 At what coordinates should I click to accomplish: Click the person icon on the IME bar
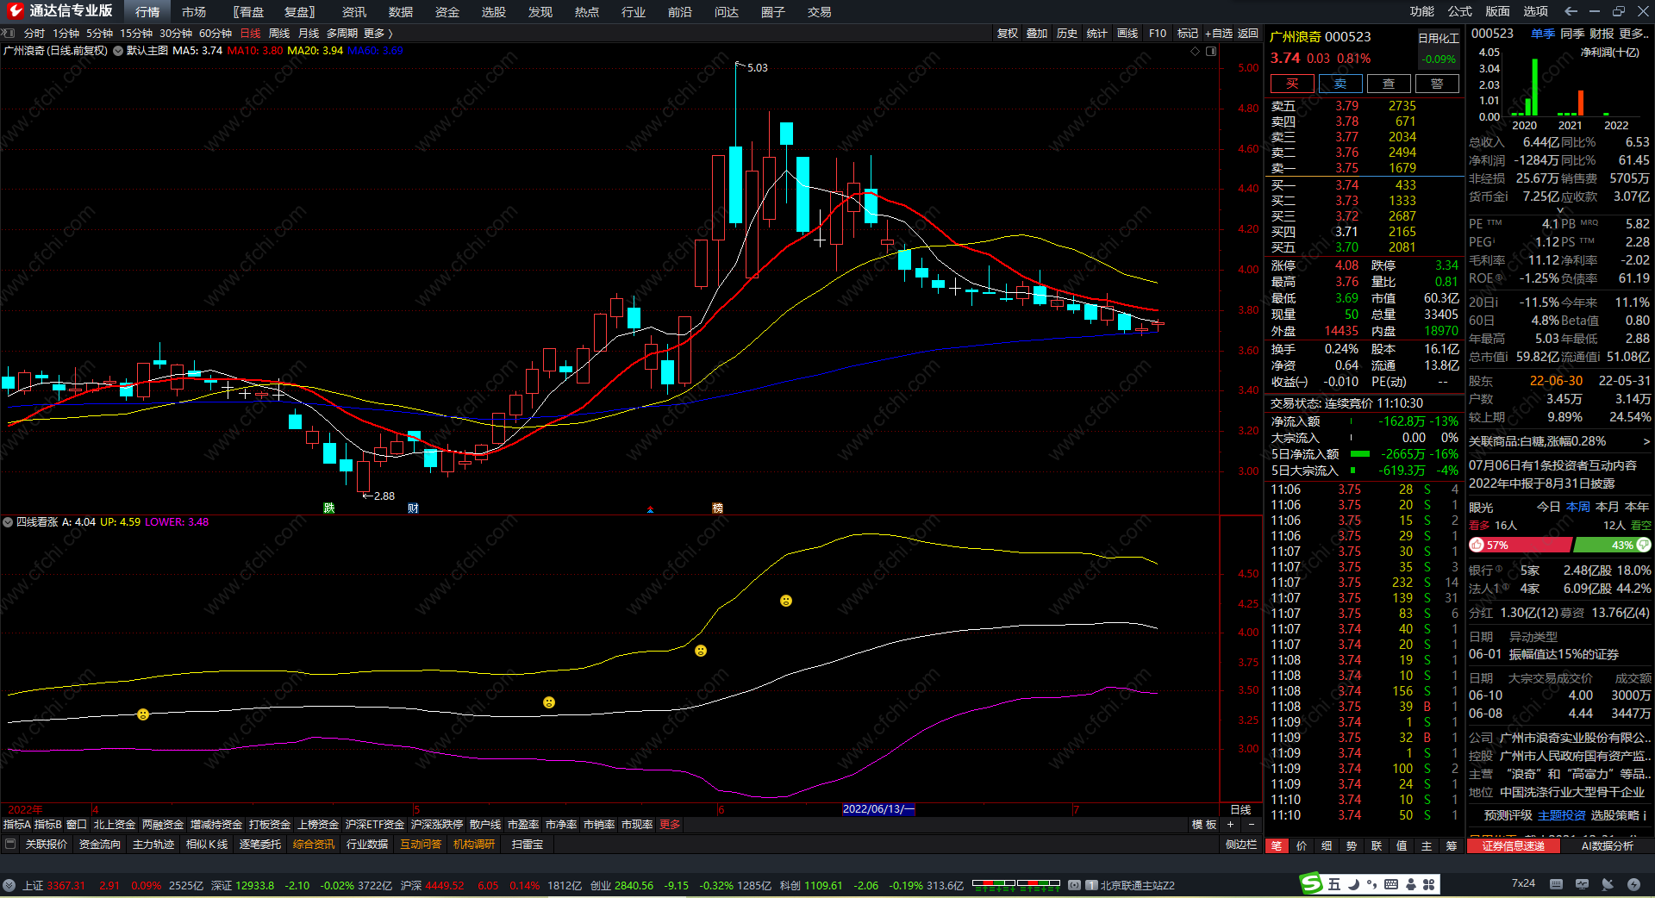[1411, 884]
